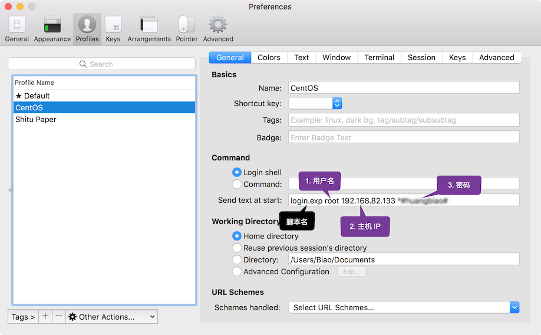541x335 pixels.
Task: Click the plus icon to add profile
Action: pyautogui.click(x=45, y=317)
